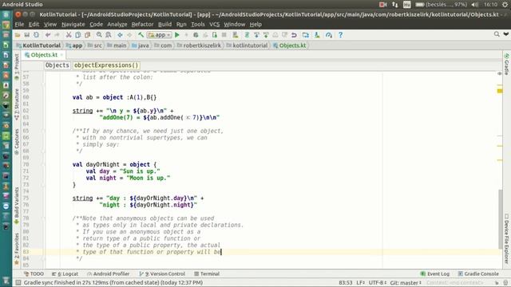The width and height of the screenshot is (511, 287).
Task: Click the Make Project hammer icon
Action: [141, 35]
